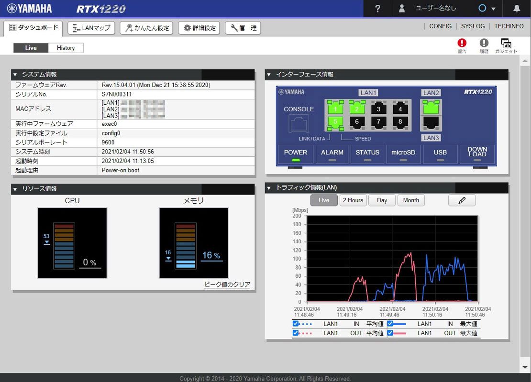Toggle the LAN1 OUT average checkbox
This screenshot has height=382, width=531.
pos(296,333)
